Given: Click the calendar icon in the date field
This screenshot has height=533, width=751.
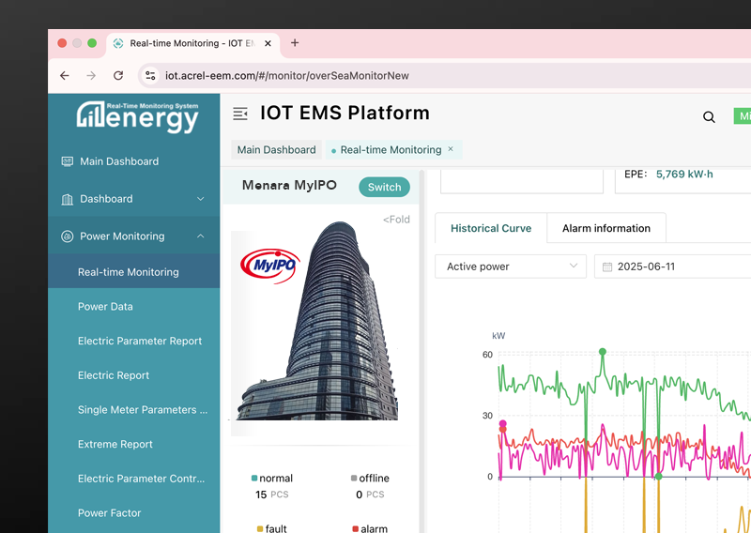Looking at the screenshot, I should pos(606,266).
